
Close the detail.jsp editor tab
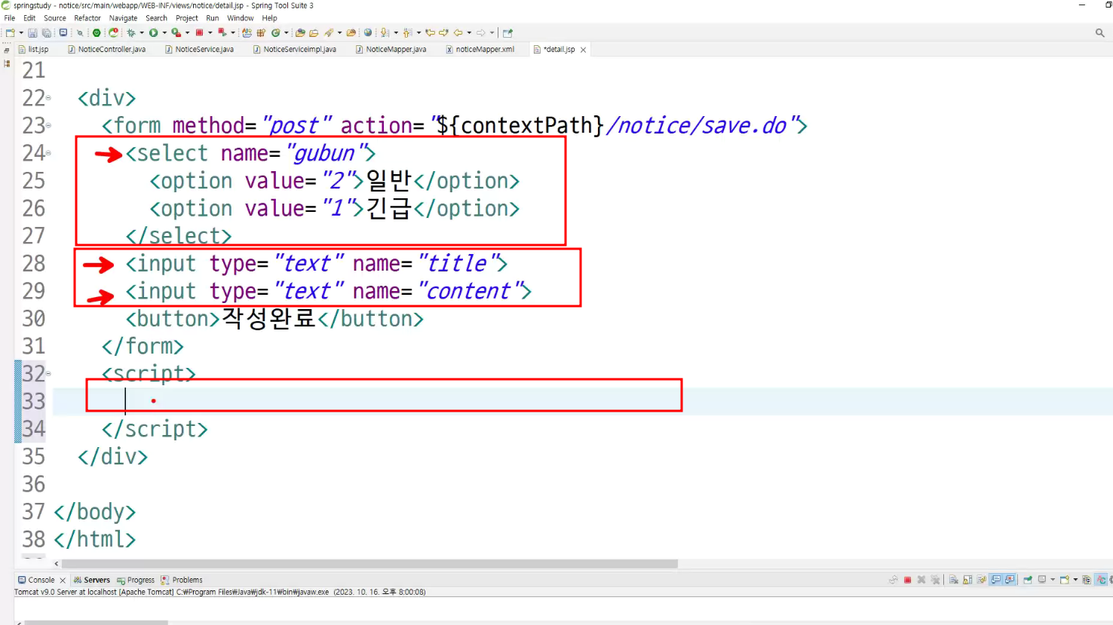point(583,50)
